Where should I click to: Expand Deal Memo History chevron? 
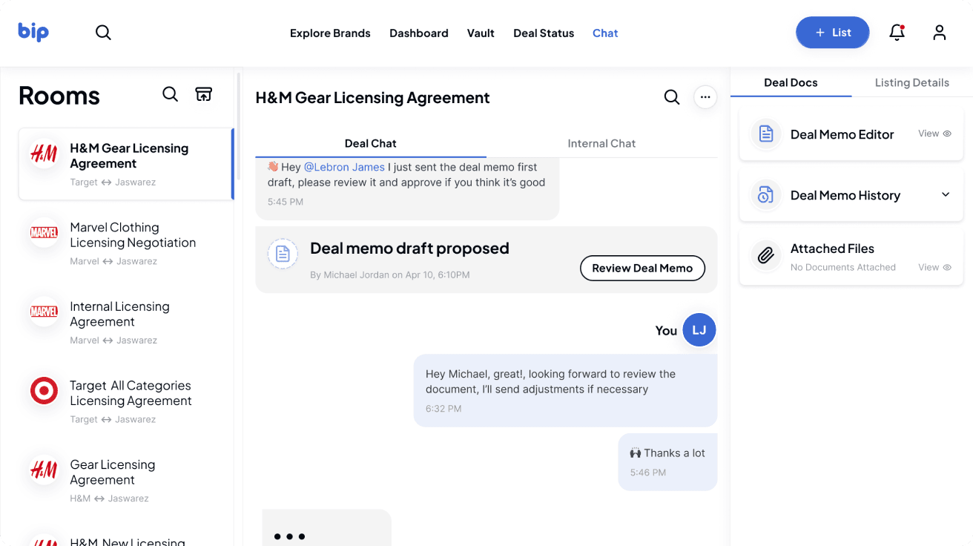tap(946, 195)
